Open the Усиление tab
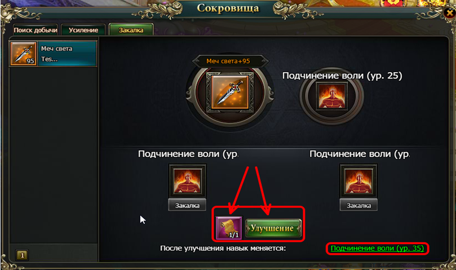Image resolution: width=456 pixels, height=270 pixels. coord(83,30)
